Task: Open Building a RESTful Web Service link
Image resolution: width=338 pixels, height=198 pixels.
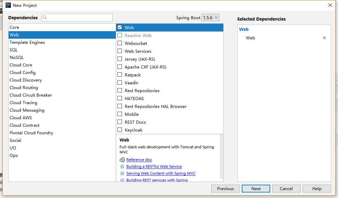Action: tap(154, 166)
